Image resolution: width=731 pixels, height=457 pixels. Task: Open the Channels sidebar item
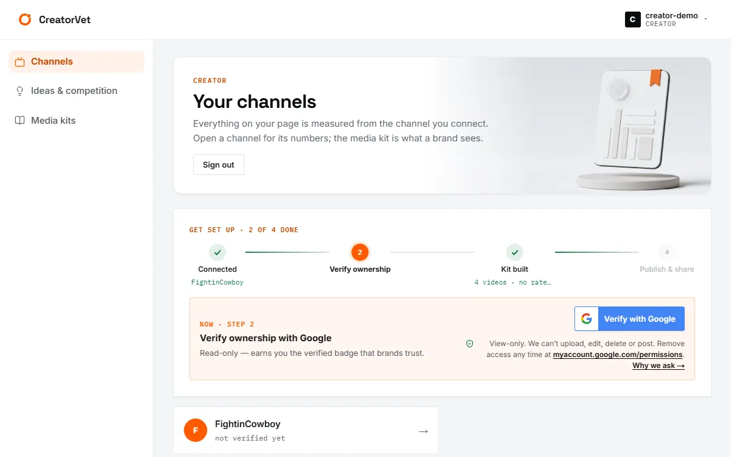click(77, 62)
